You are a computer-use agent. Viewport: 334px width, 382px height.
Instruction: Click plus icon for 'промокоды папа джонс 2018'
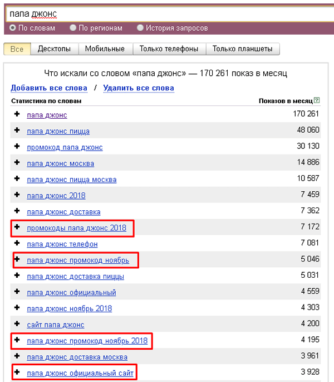coord(17,228)
